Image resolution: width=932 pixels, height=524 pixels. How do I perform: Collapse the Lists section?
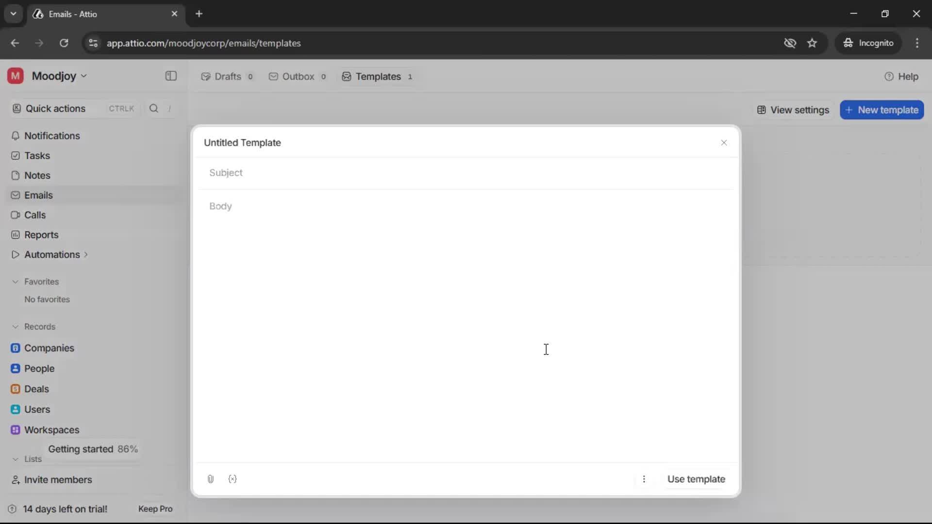pos(15,459)
